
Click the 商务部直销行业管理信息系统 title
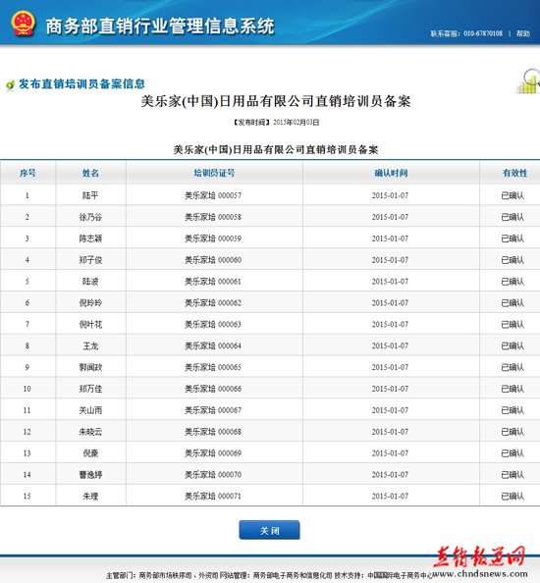pyautogui.click(x=160, y=26)
